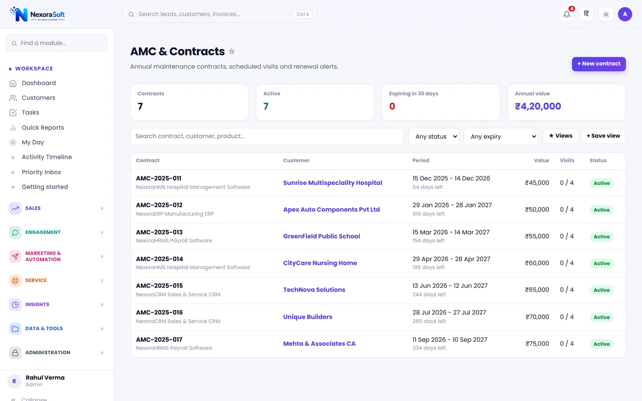Open TechNova Solutions customer link
The width and height of the screenshot is (642, 401).
pos(314,290)
